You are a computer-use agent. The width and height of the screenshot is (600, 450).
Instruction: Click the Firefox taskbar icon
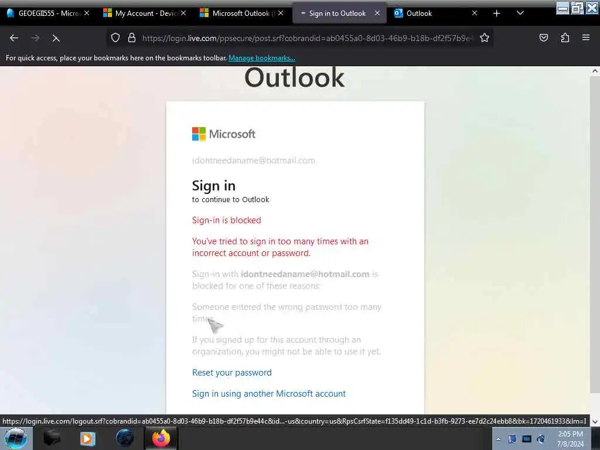tap(161, 438)
